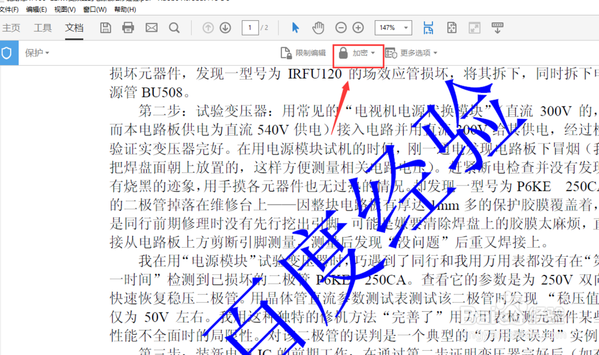Open the 加密 encrypt dropdown
The image size is (599, 355).
point(358,53)
